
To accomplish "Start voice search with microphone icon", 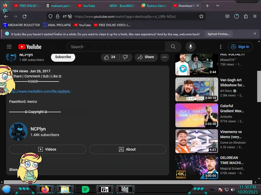I will [x=191, y=47].
